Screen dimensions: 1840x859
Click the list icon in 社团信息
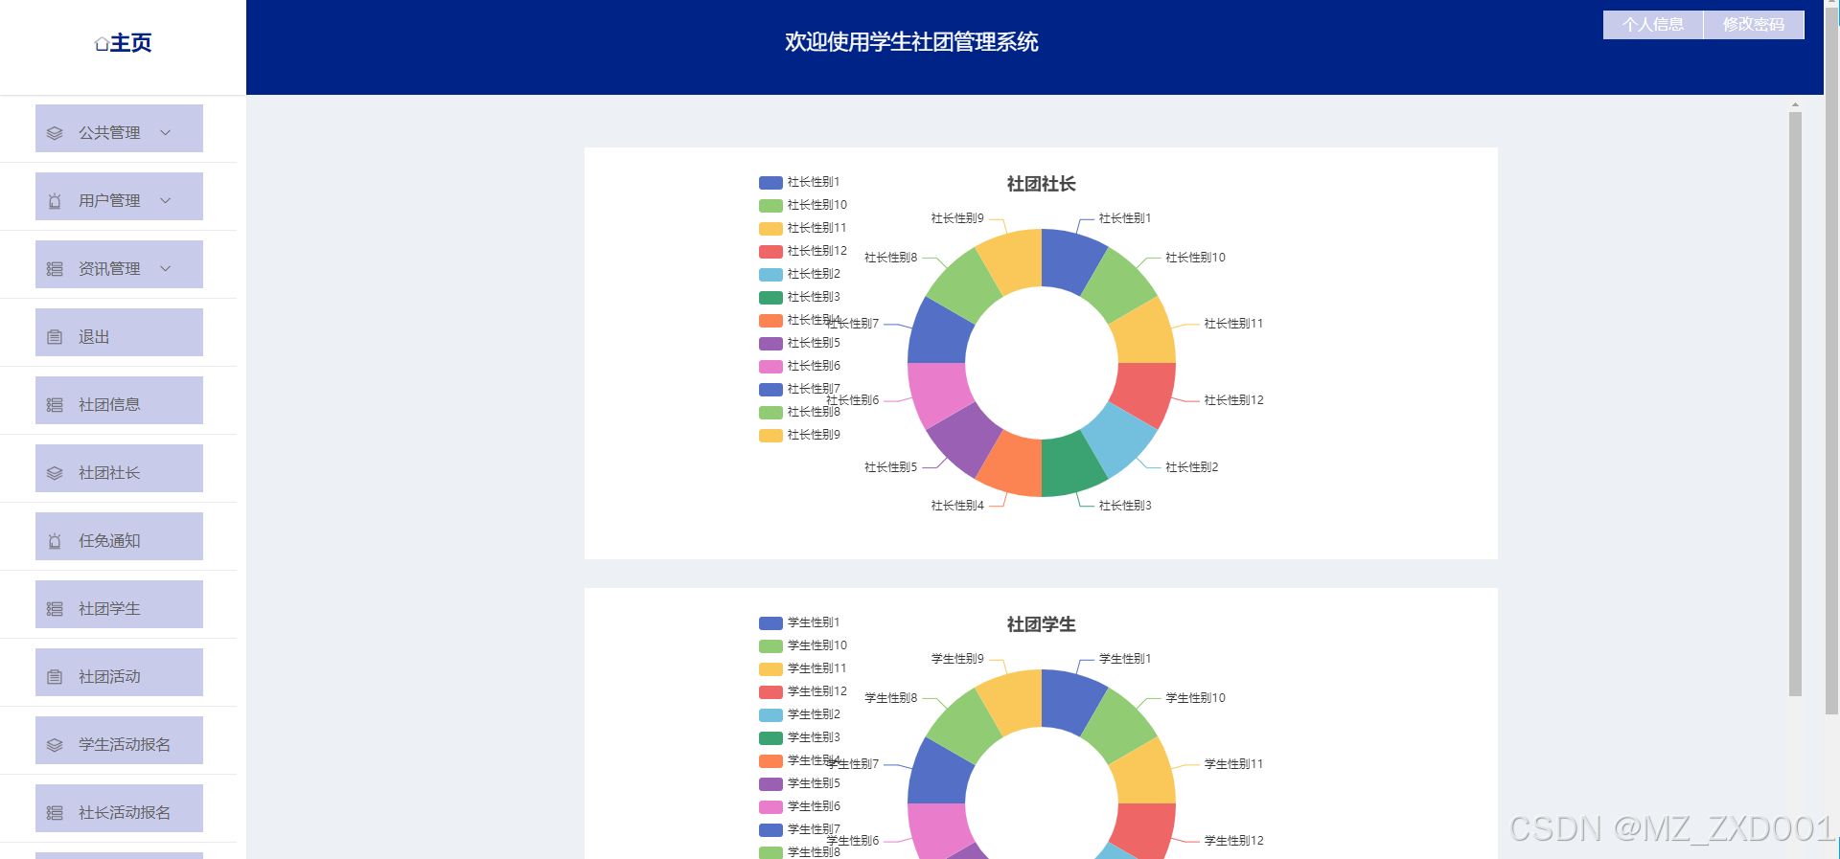tap(55, 405)
